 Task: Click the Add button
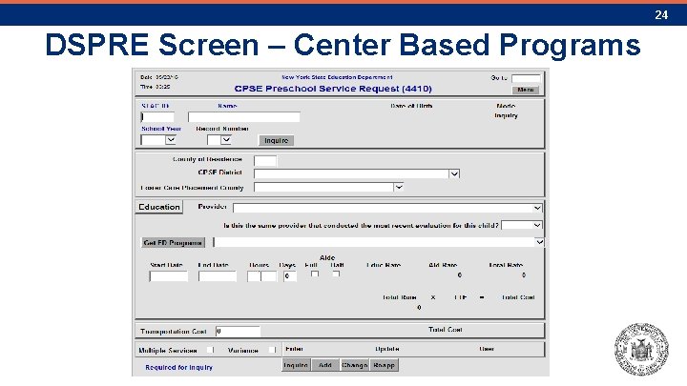(x=325, y=365)
